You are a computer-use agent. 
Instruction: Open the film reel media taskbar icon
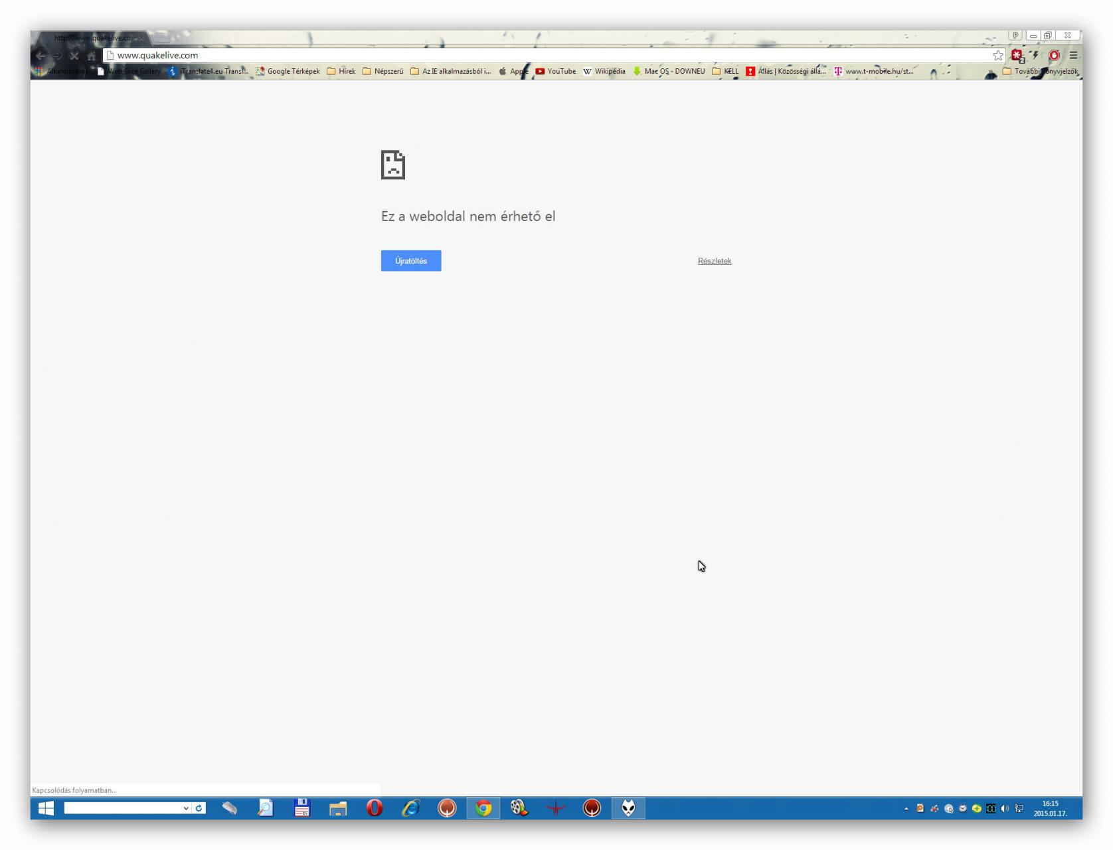tap(519, 808)
